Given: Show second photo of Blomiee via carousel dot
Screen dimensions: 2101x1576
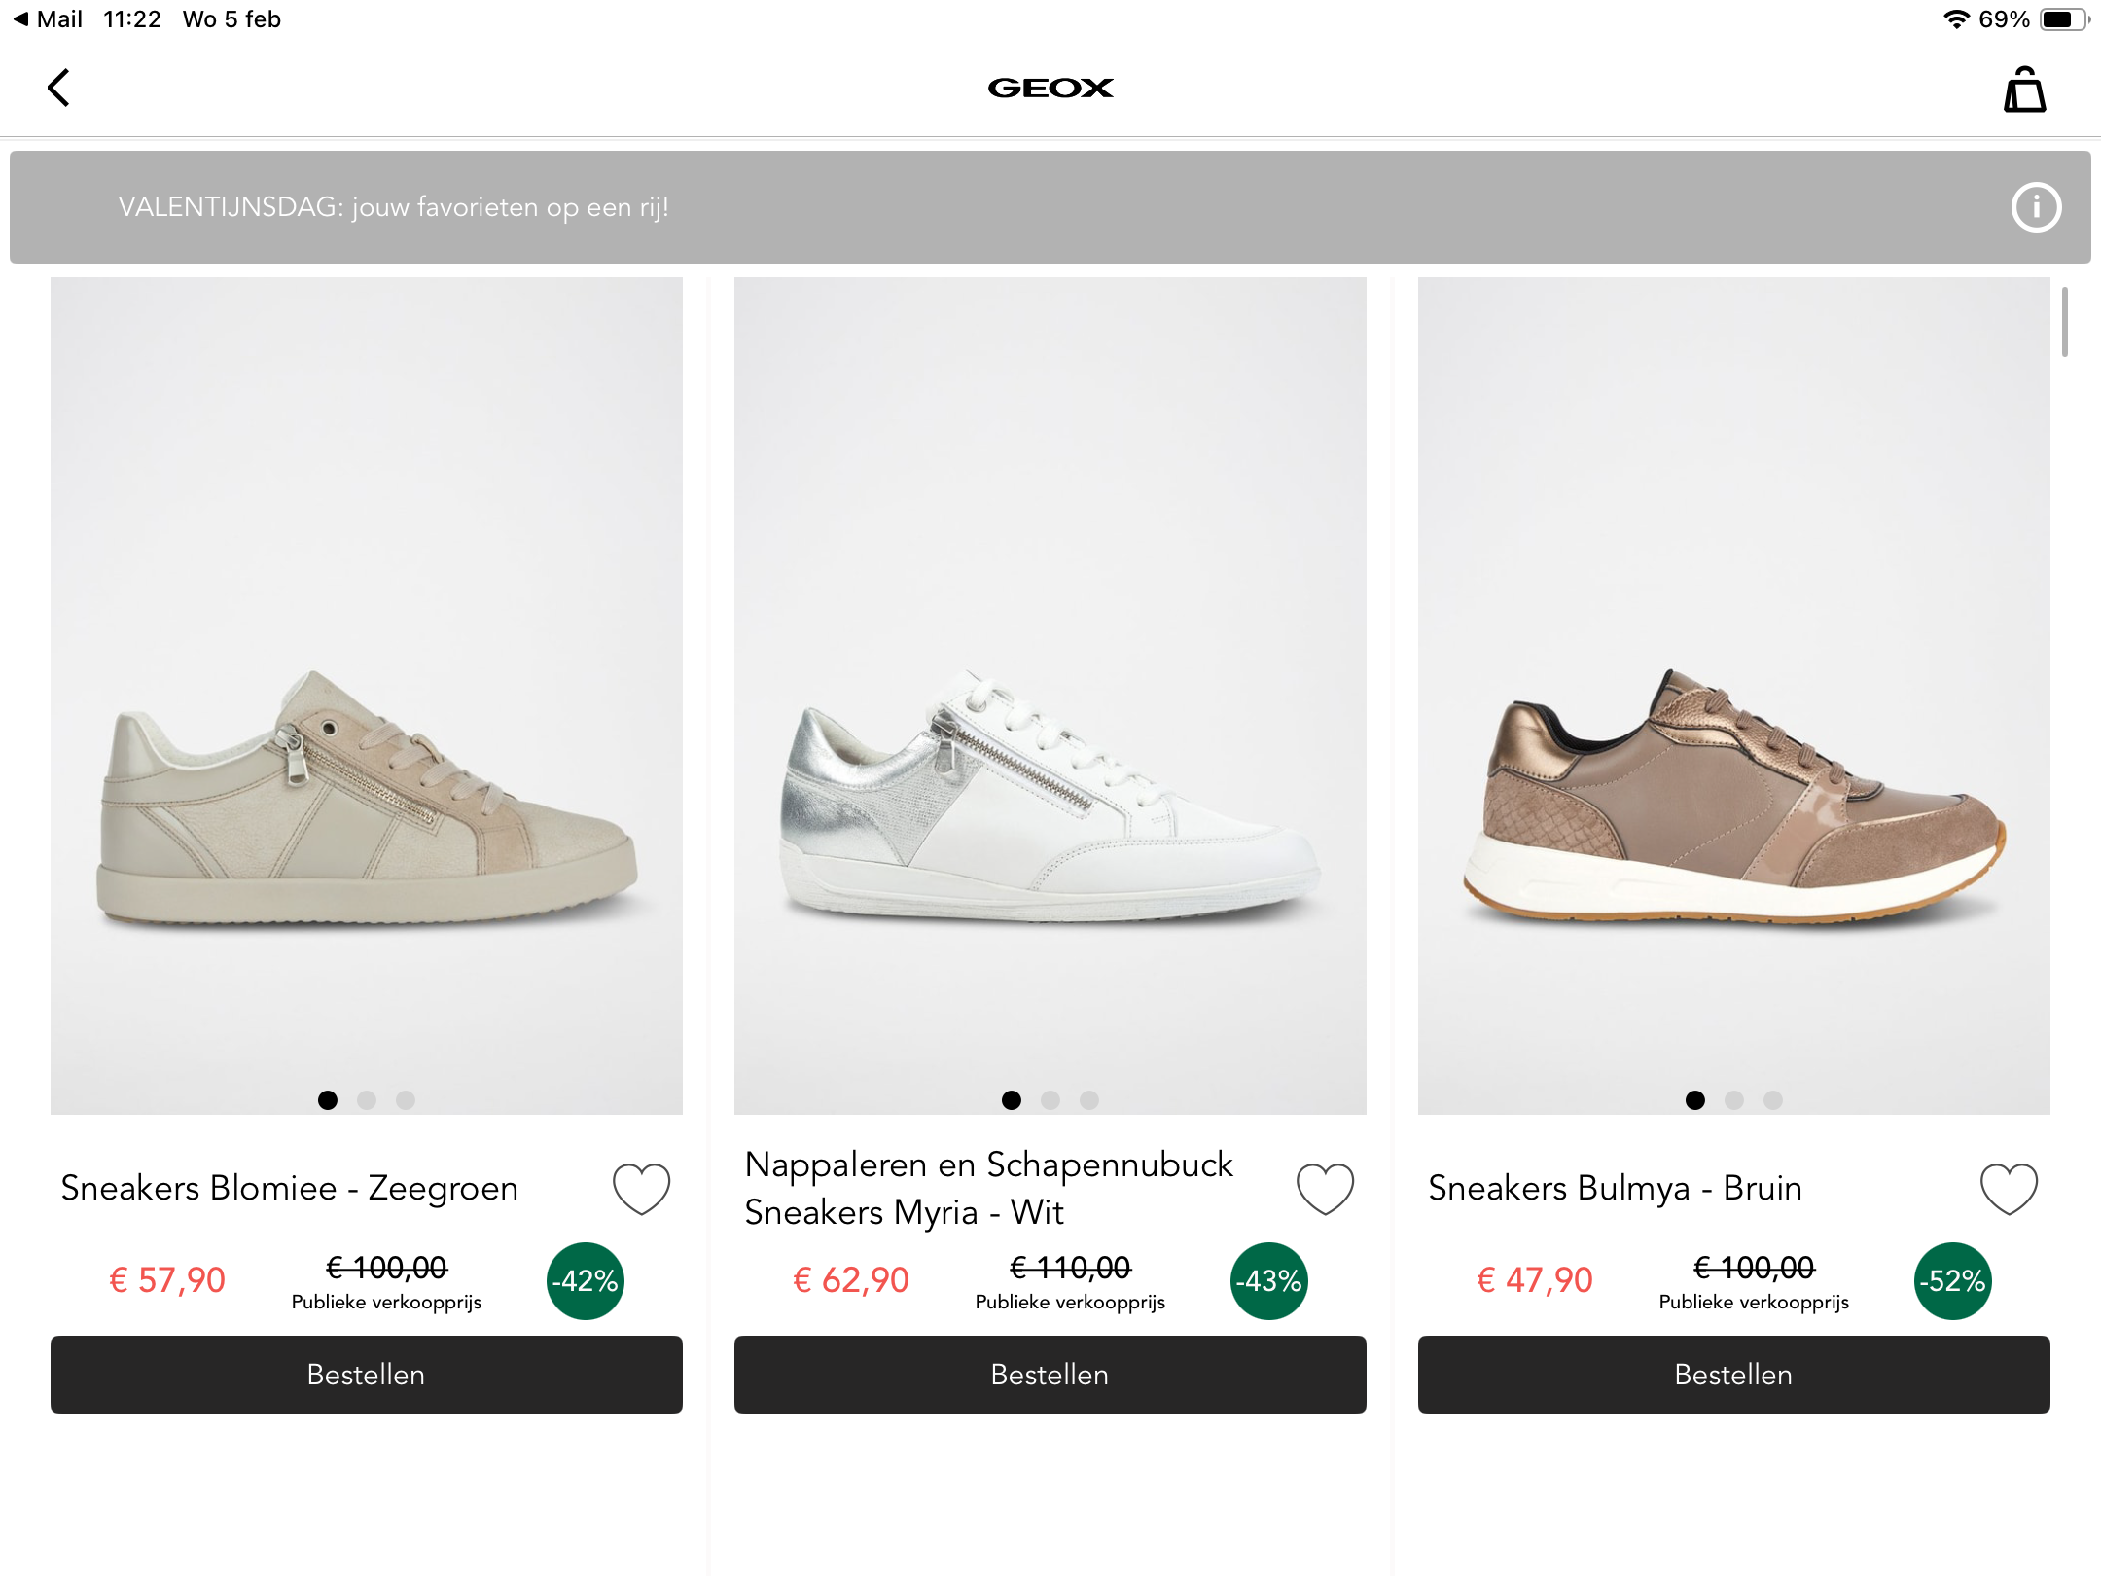Looking at the screenshot, I should point(367,1100).
